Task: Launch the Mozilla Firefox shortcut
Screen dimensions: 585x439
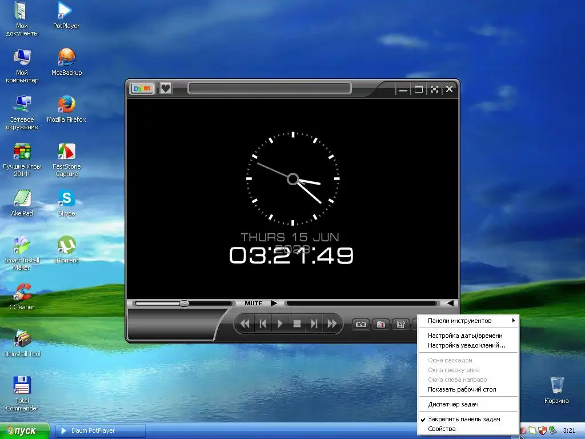Action: pyautogui.click(x=66, y=109)
